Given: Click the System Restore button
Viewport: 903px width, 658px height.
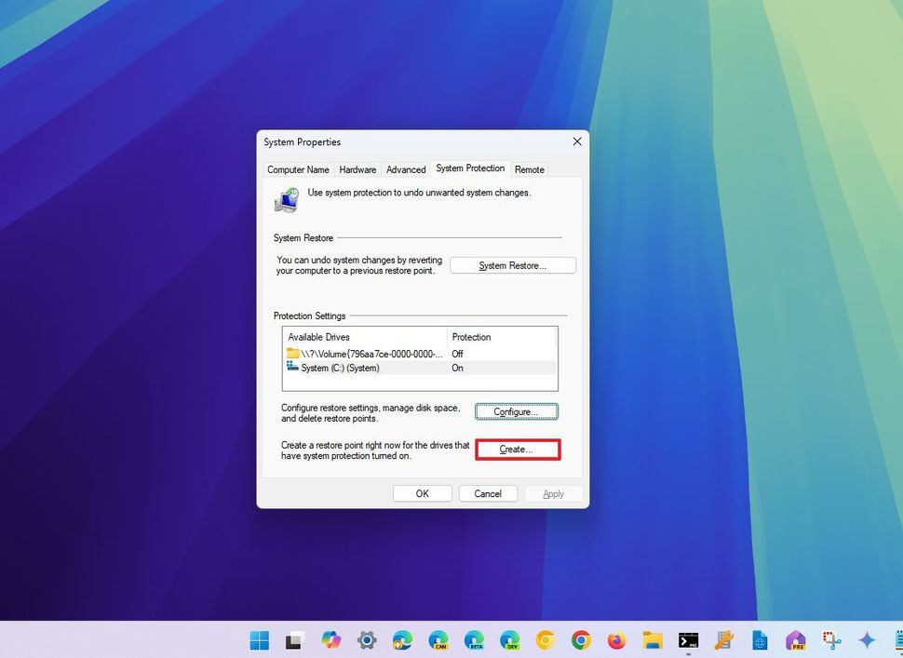Looking at the screenshot, I should coord(513,265).
